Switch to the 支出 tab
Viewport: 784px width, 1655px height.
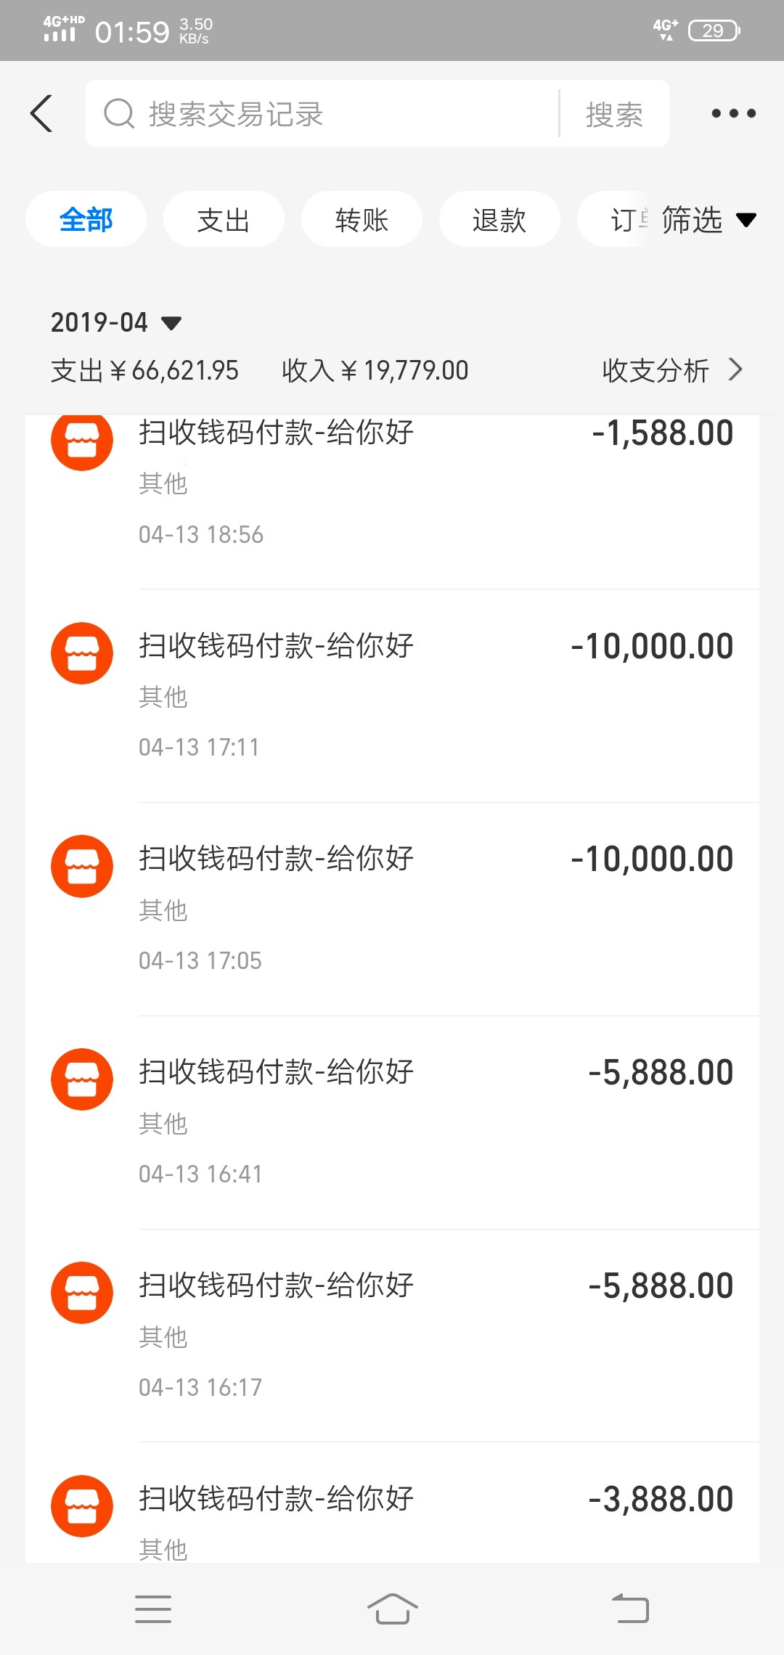point(224,220)
